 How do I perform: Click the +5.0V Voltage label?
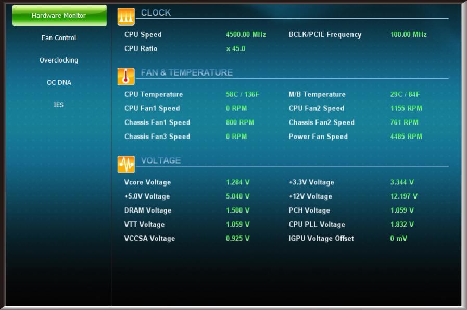147,196
